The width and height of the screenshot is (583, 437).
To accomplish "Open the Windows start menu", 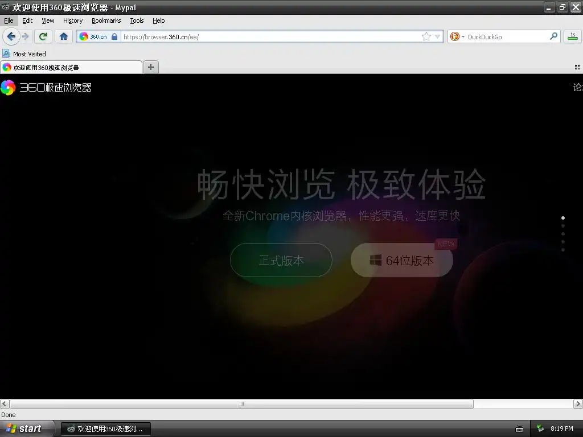I will pyautogui.click(x=26, y=428).
